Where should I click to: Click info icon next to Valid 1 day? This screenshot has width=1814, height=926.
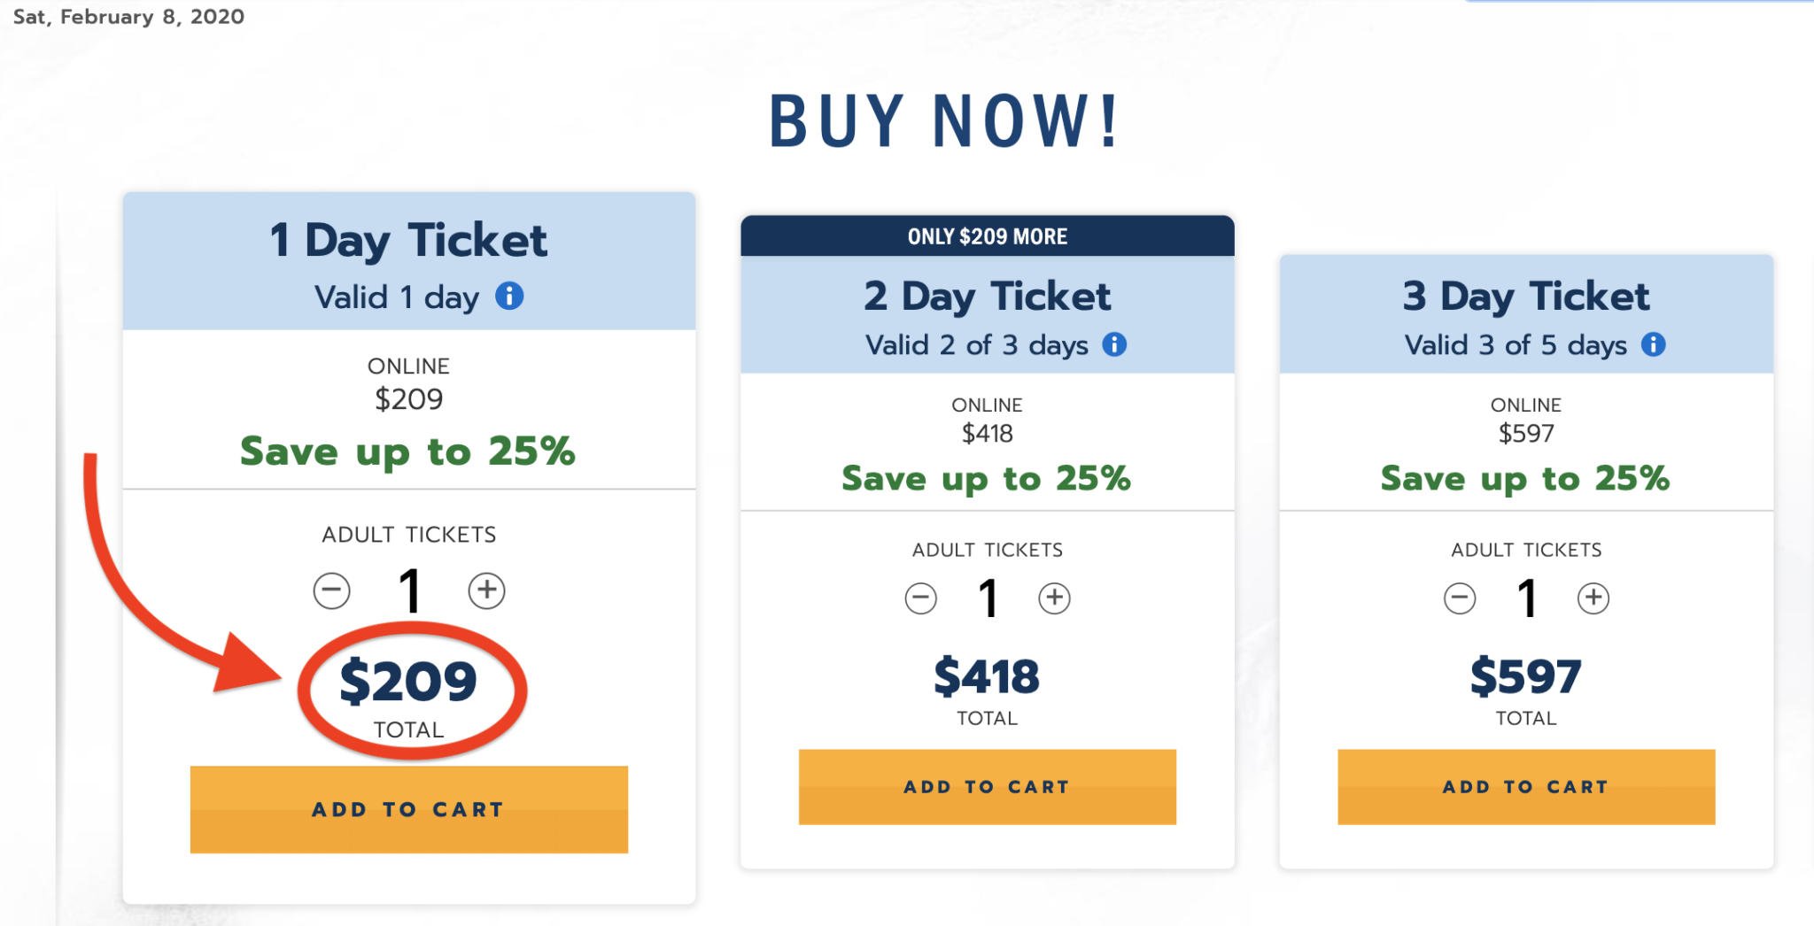pyautogui.click(x=509, y=296)
